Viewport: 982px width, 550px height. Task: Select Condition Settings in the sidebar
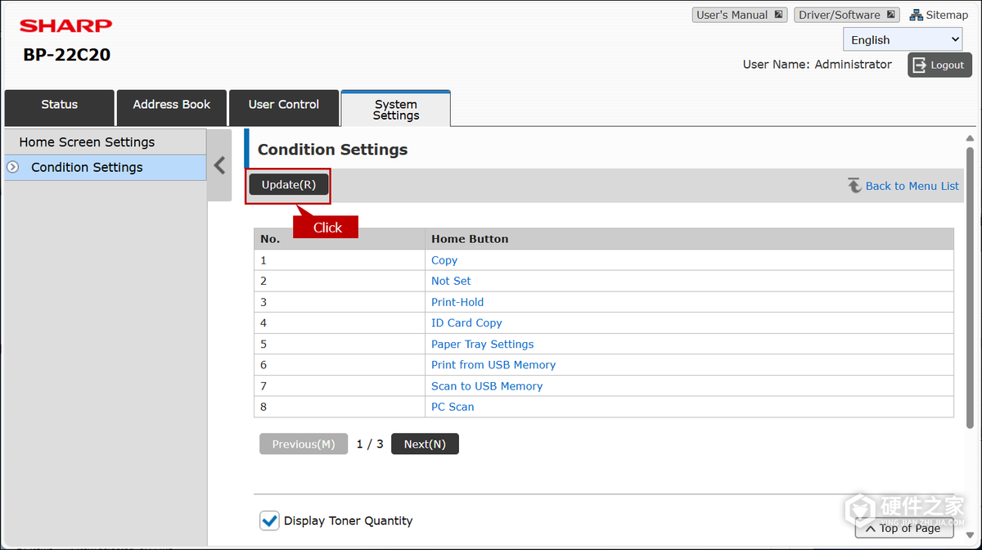106,167
